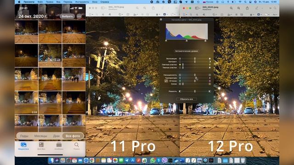The image size is (294, 165).
Task: Open the Preview app menu
Action: pyautogui.click(x=29, y=2)
